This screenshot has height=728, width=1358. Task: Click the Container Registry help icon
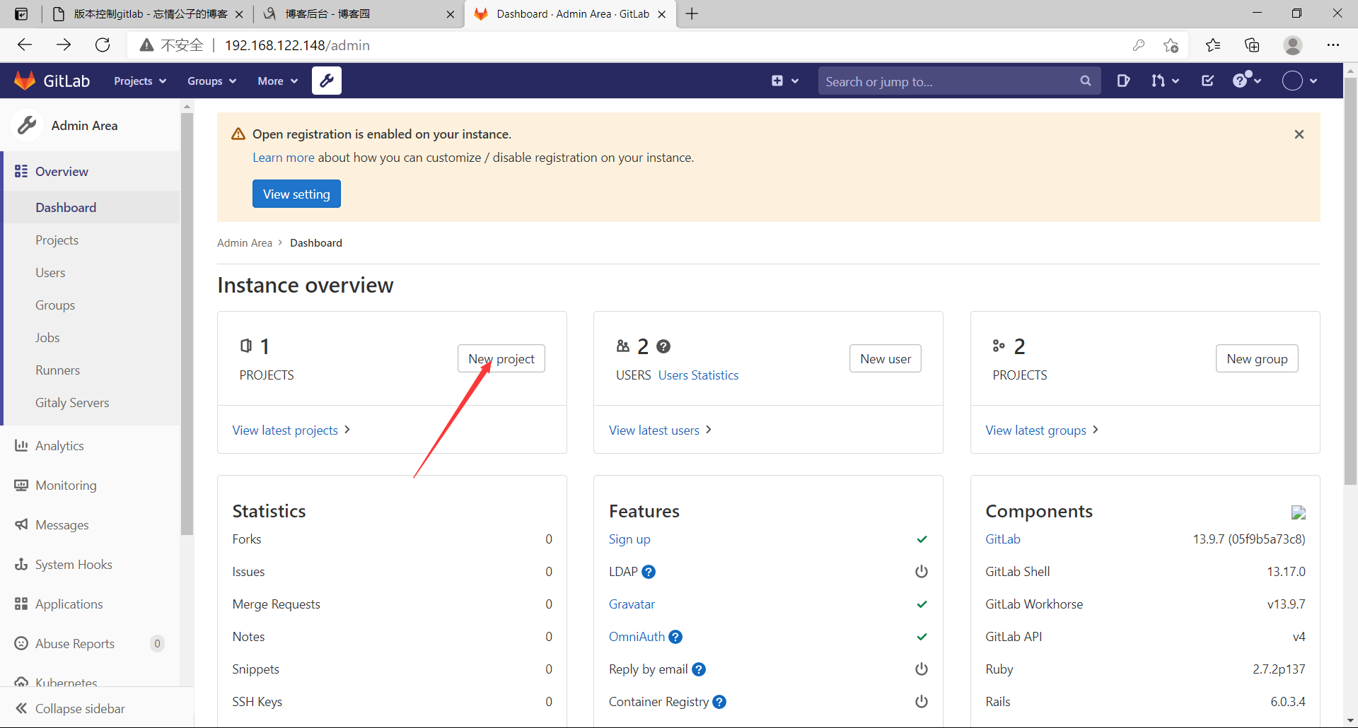click(x=719, y=702)
